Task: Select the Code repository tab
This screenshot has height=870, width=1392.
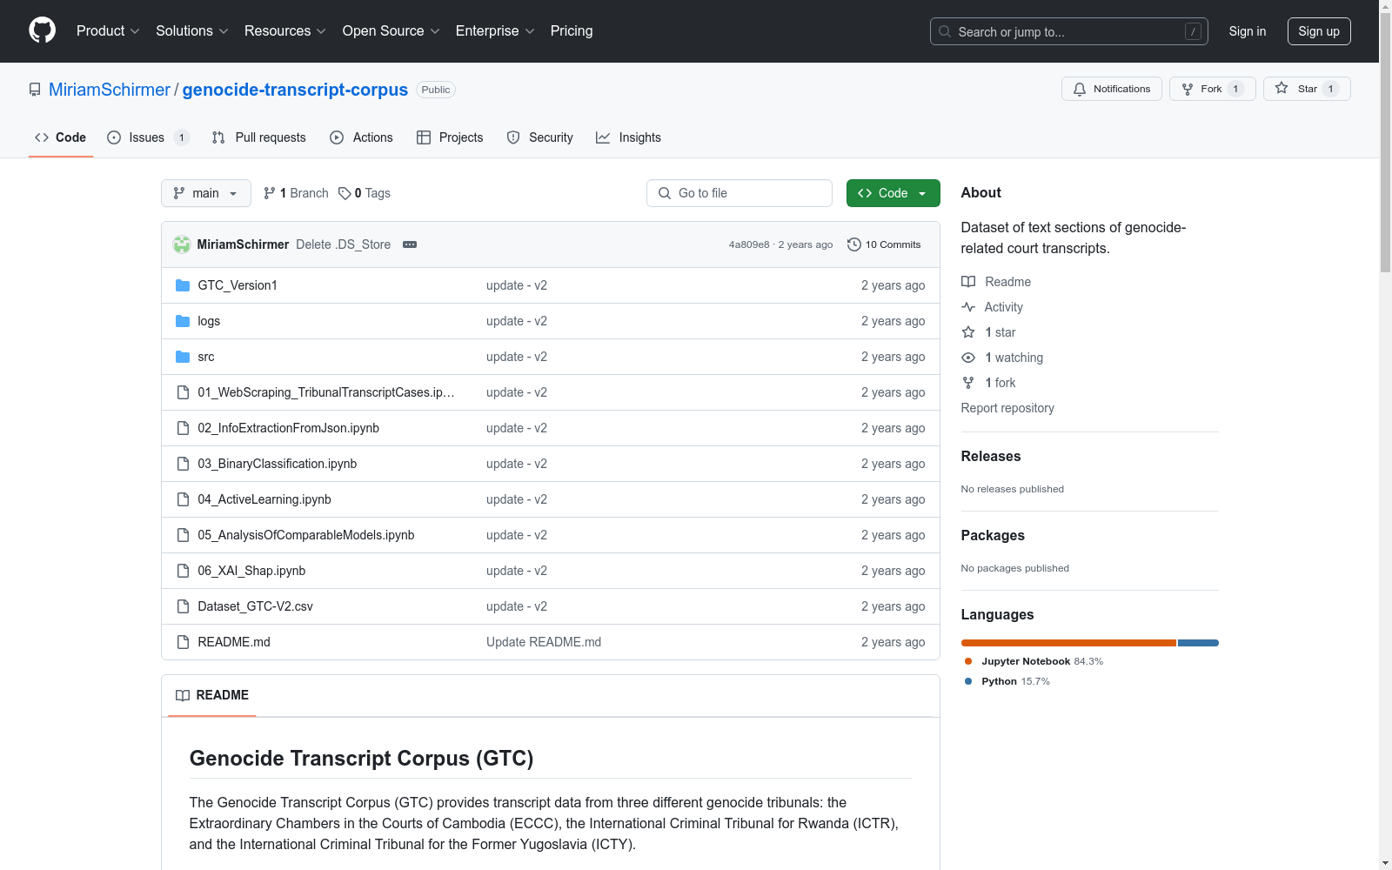Action: [x=61, y=137]
